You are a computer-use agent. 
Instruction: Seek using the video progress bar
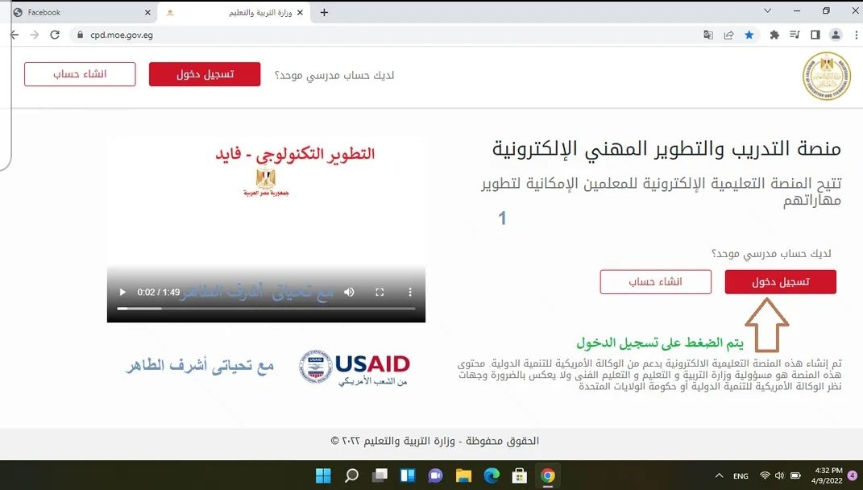point(266,308)
